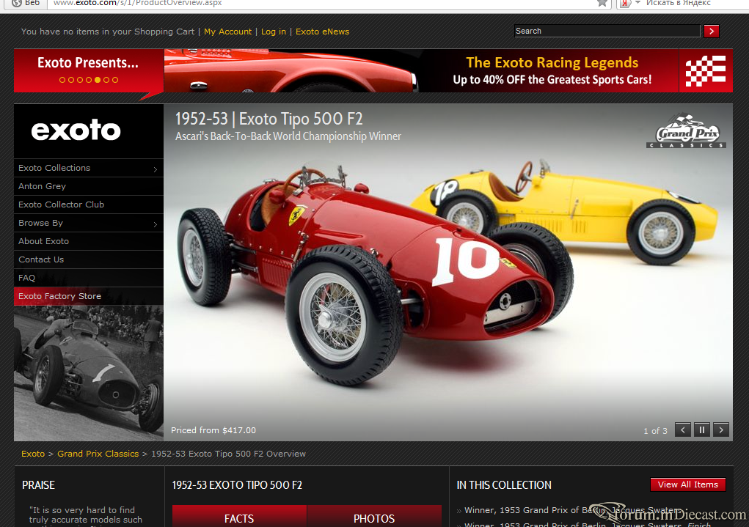
Task: Click the Yandex search engine icon
Action: 625,4
